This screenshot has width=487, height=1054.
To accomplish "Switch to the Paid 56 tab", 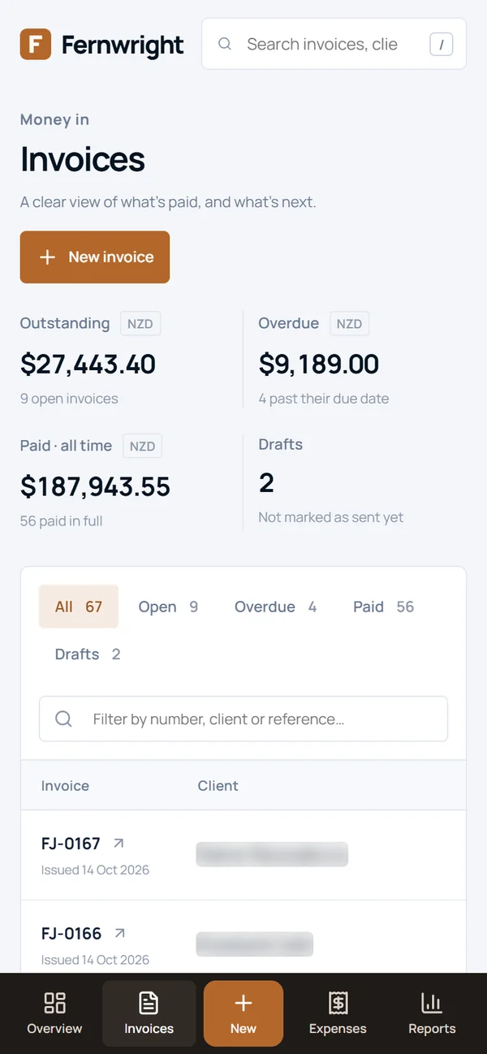I will (383, 607).
